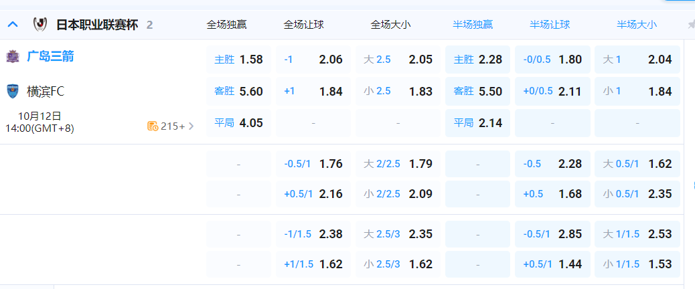Select half-time 小 0.5/1 at 2.35
Screen dimensions: 695x289
coord(637,194)
